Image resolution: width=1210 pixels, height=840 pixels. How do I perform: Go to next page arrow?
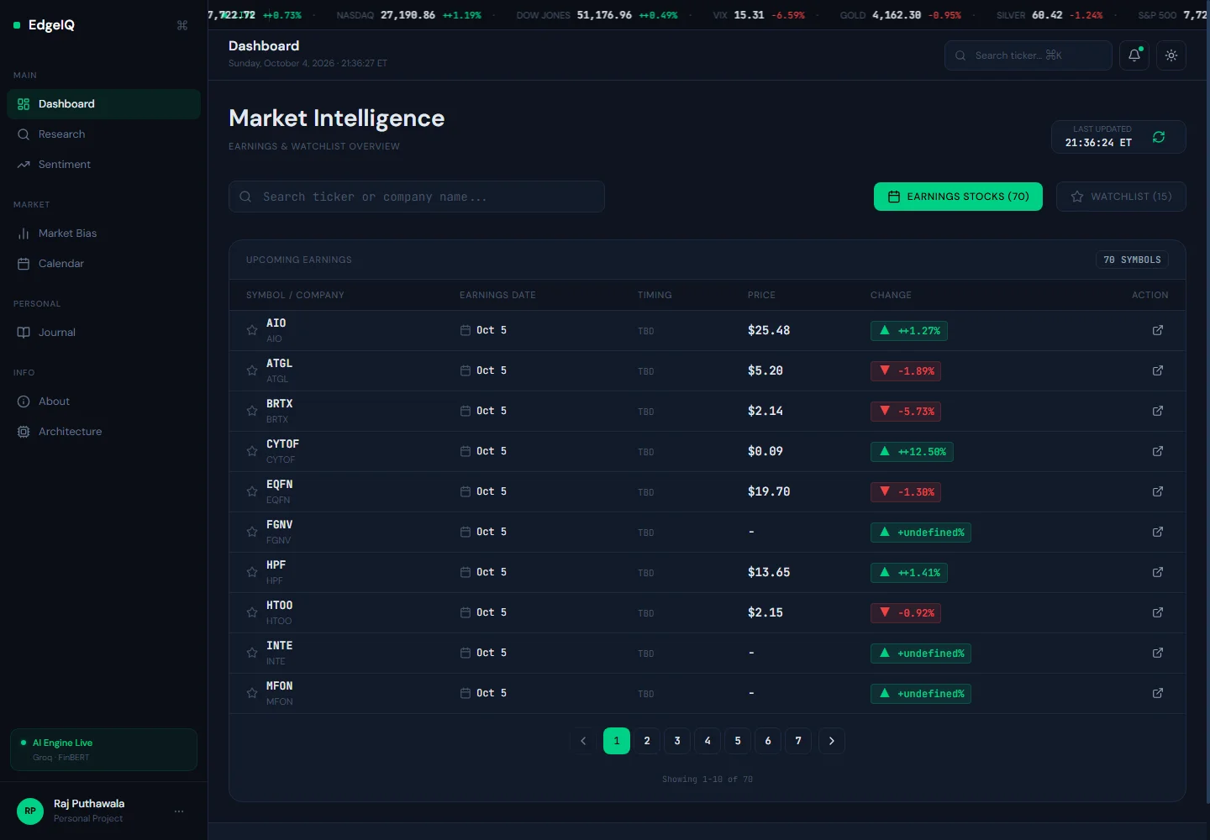tap(832, 741)
